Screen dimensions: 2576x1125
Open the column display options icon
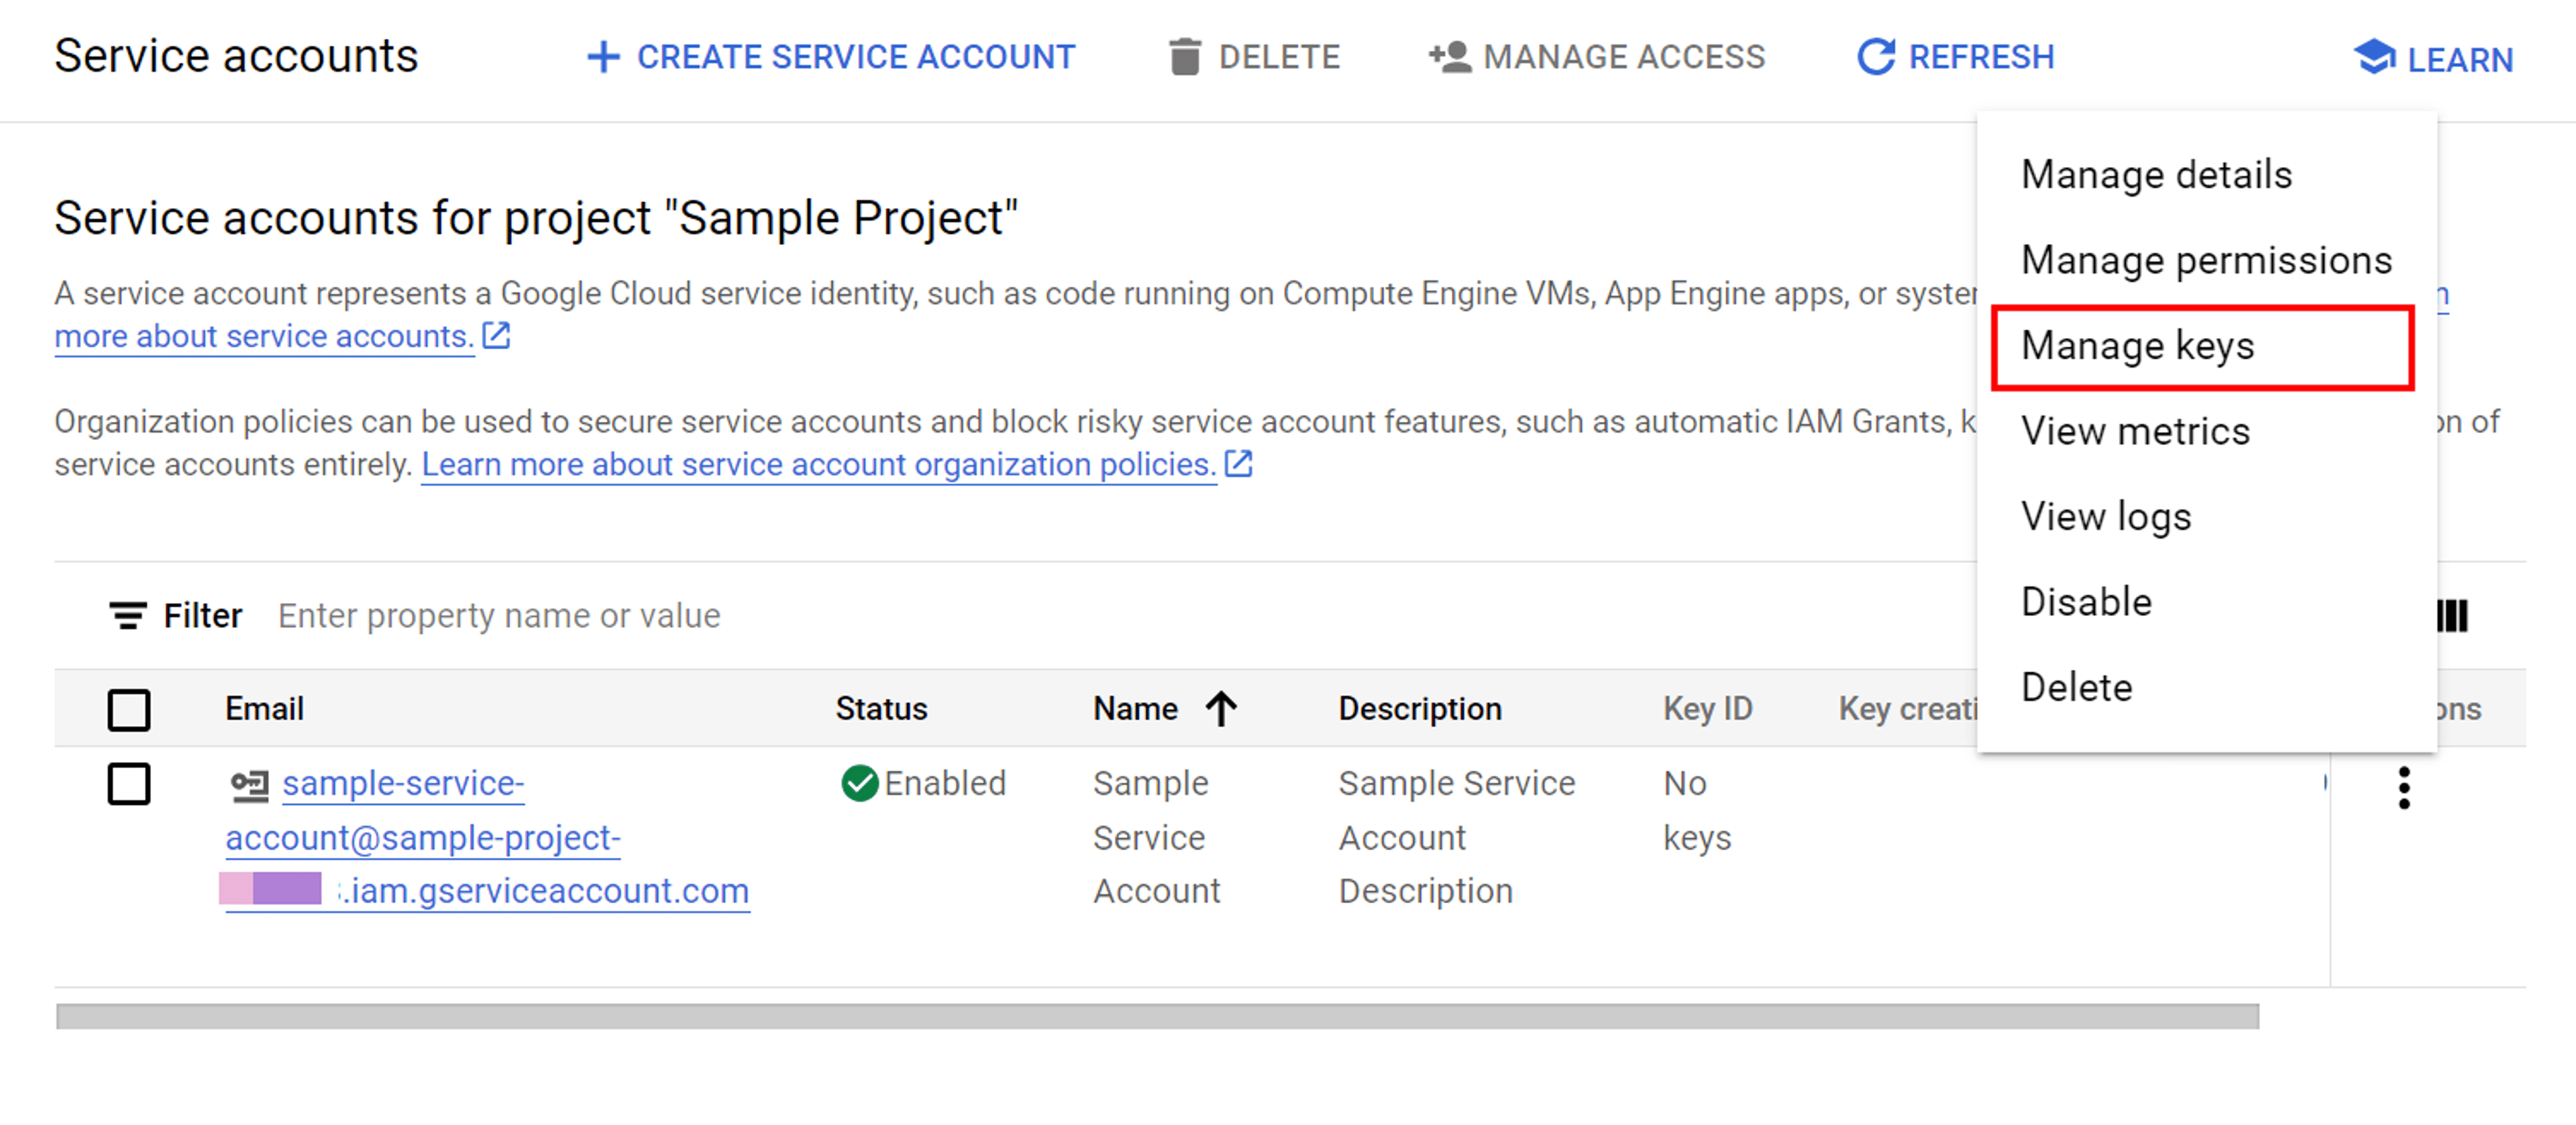click(2452, 615)
